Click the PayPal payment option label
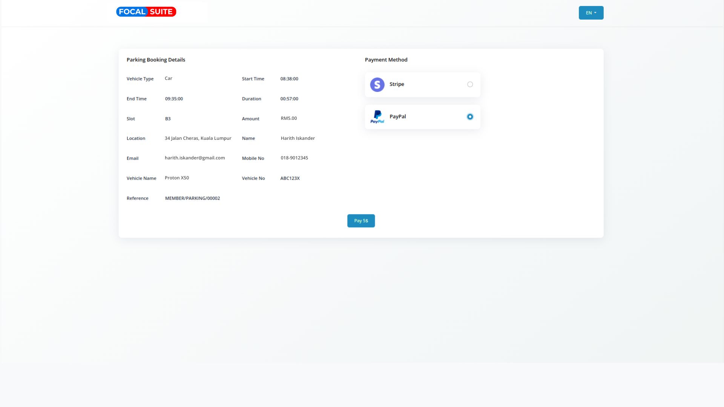The width and height of the screenshot is (724, 407). pos(397,116)
